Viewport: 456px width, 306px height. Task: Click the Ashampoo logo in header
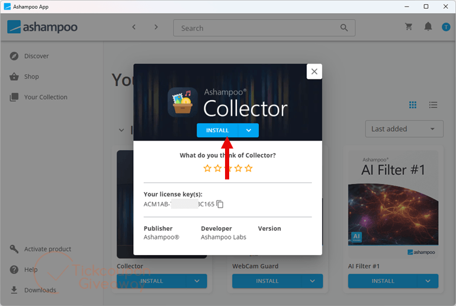click(43, 27)
